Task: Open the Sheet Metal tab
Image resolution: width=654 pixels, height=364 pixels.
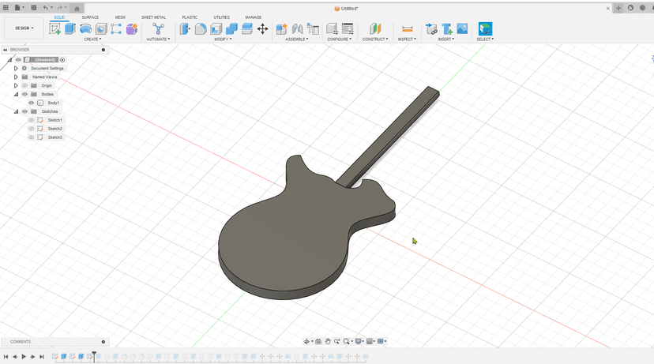Action: click(x=153, y=17)
